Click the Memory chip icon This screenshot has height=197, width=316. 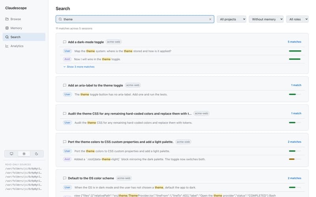(7, 28)
